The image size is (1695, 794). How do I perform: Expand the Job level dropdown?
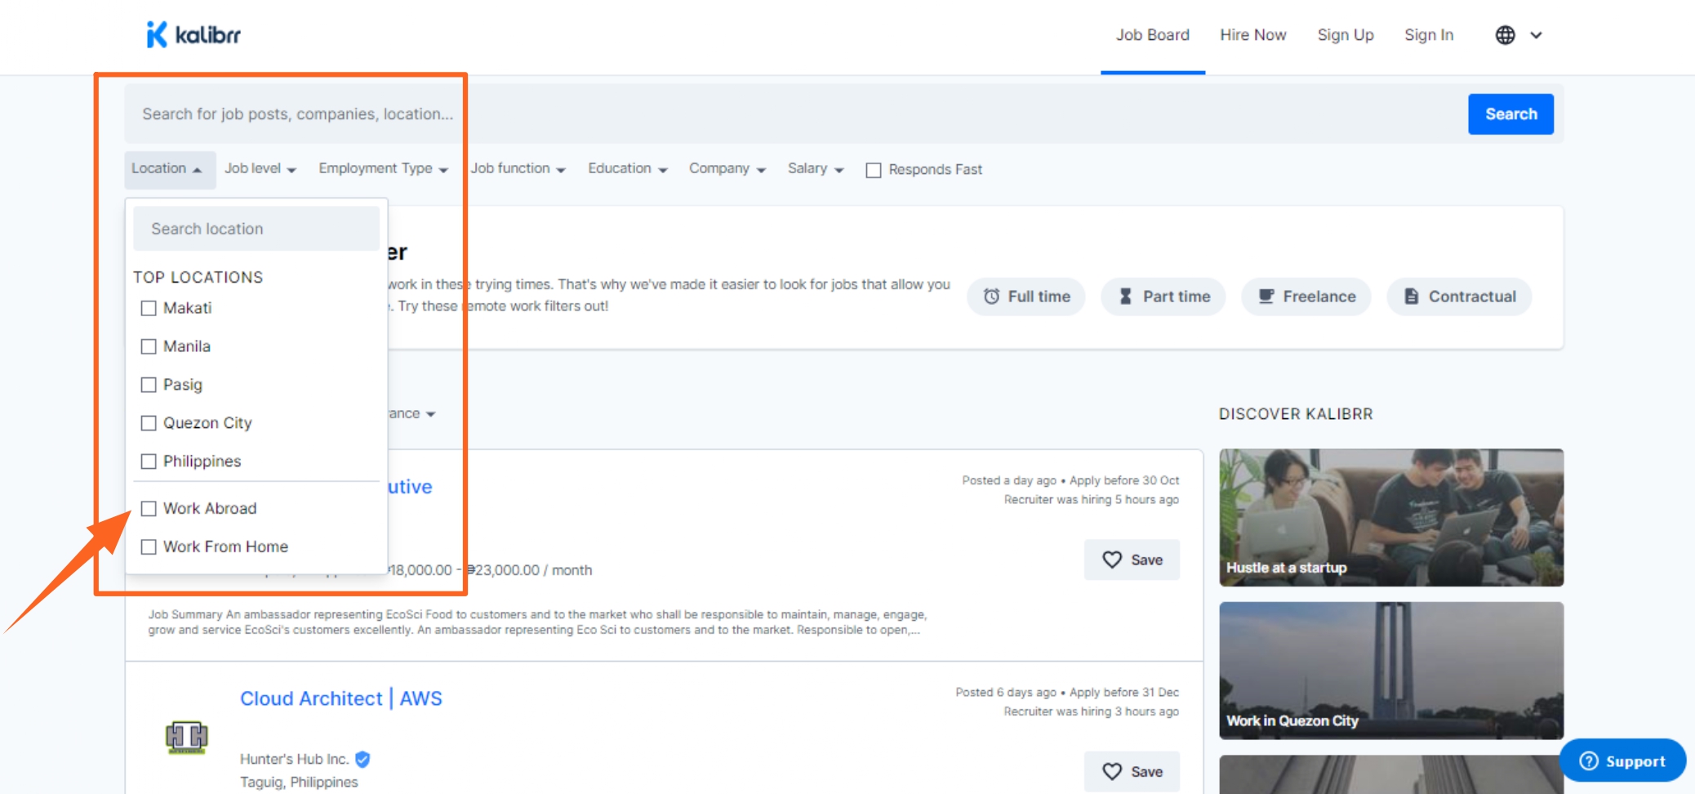(260, 168)
